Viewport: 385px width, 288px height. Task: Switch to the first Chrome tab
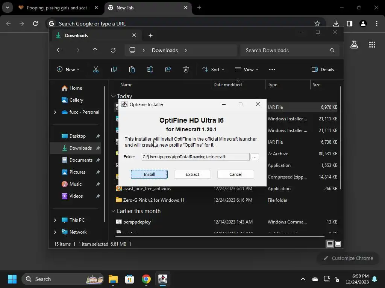(x=58, y=8)
